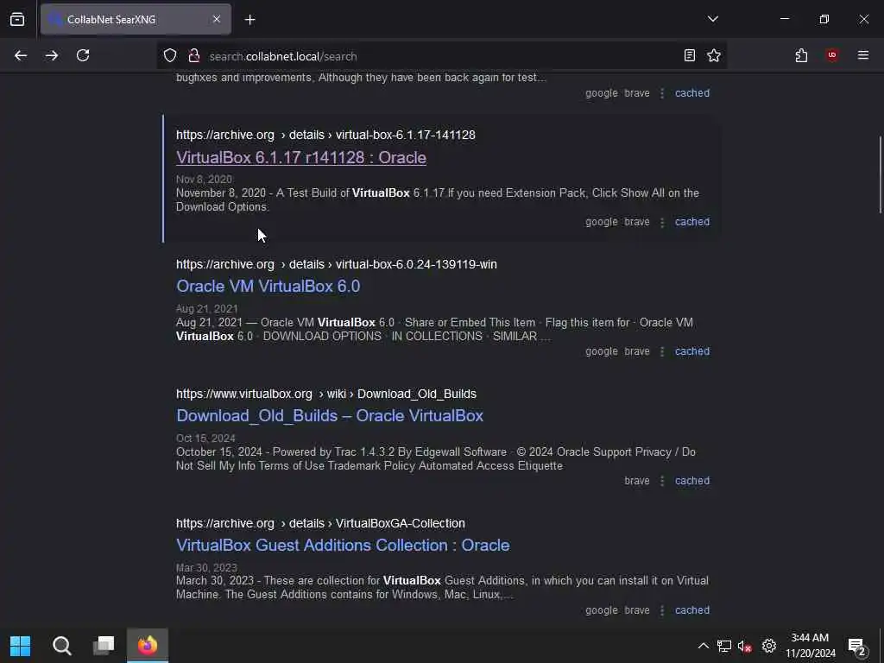
Task: Expand more options for Oracle VM VirtualBox 6.0
Action: click(662, 351)
